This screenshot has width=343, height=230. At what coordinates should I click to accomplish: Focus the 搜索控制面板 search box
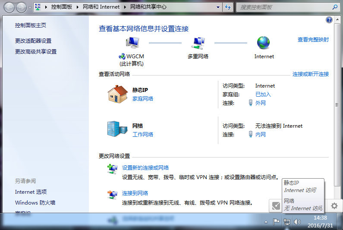coord(285,7)
